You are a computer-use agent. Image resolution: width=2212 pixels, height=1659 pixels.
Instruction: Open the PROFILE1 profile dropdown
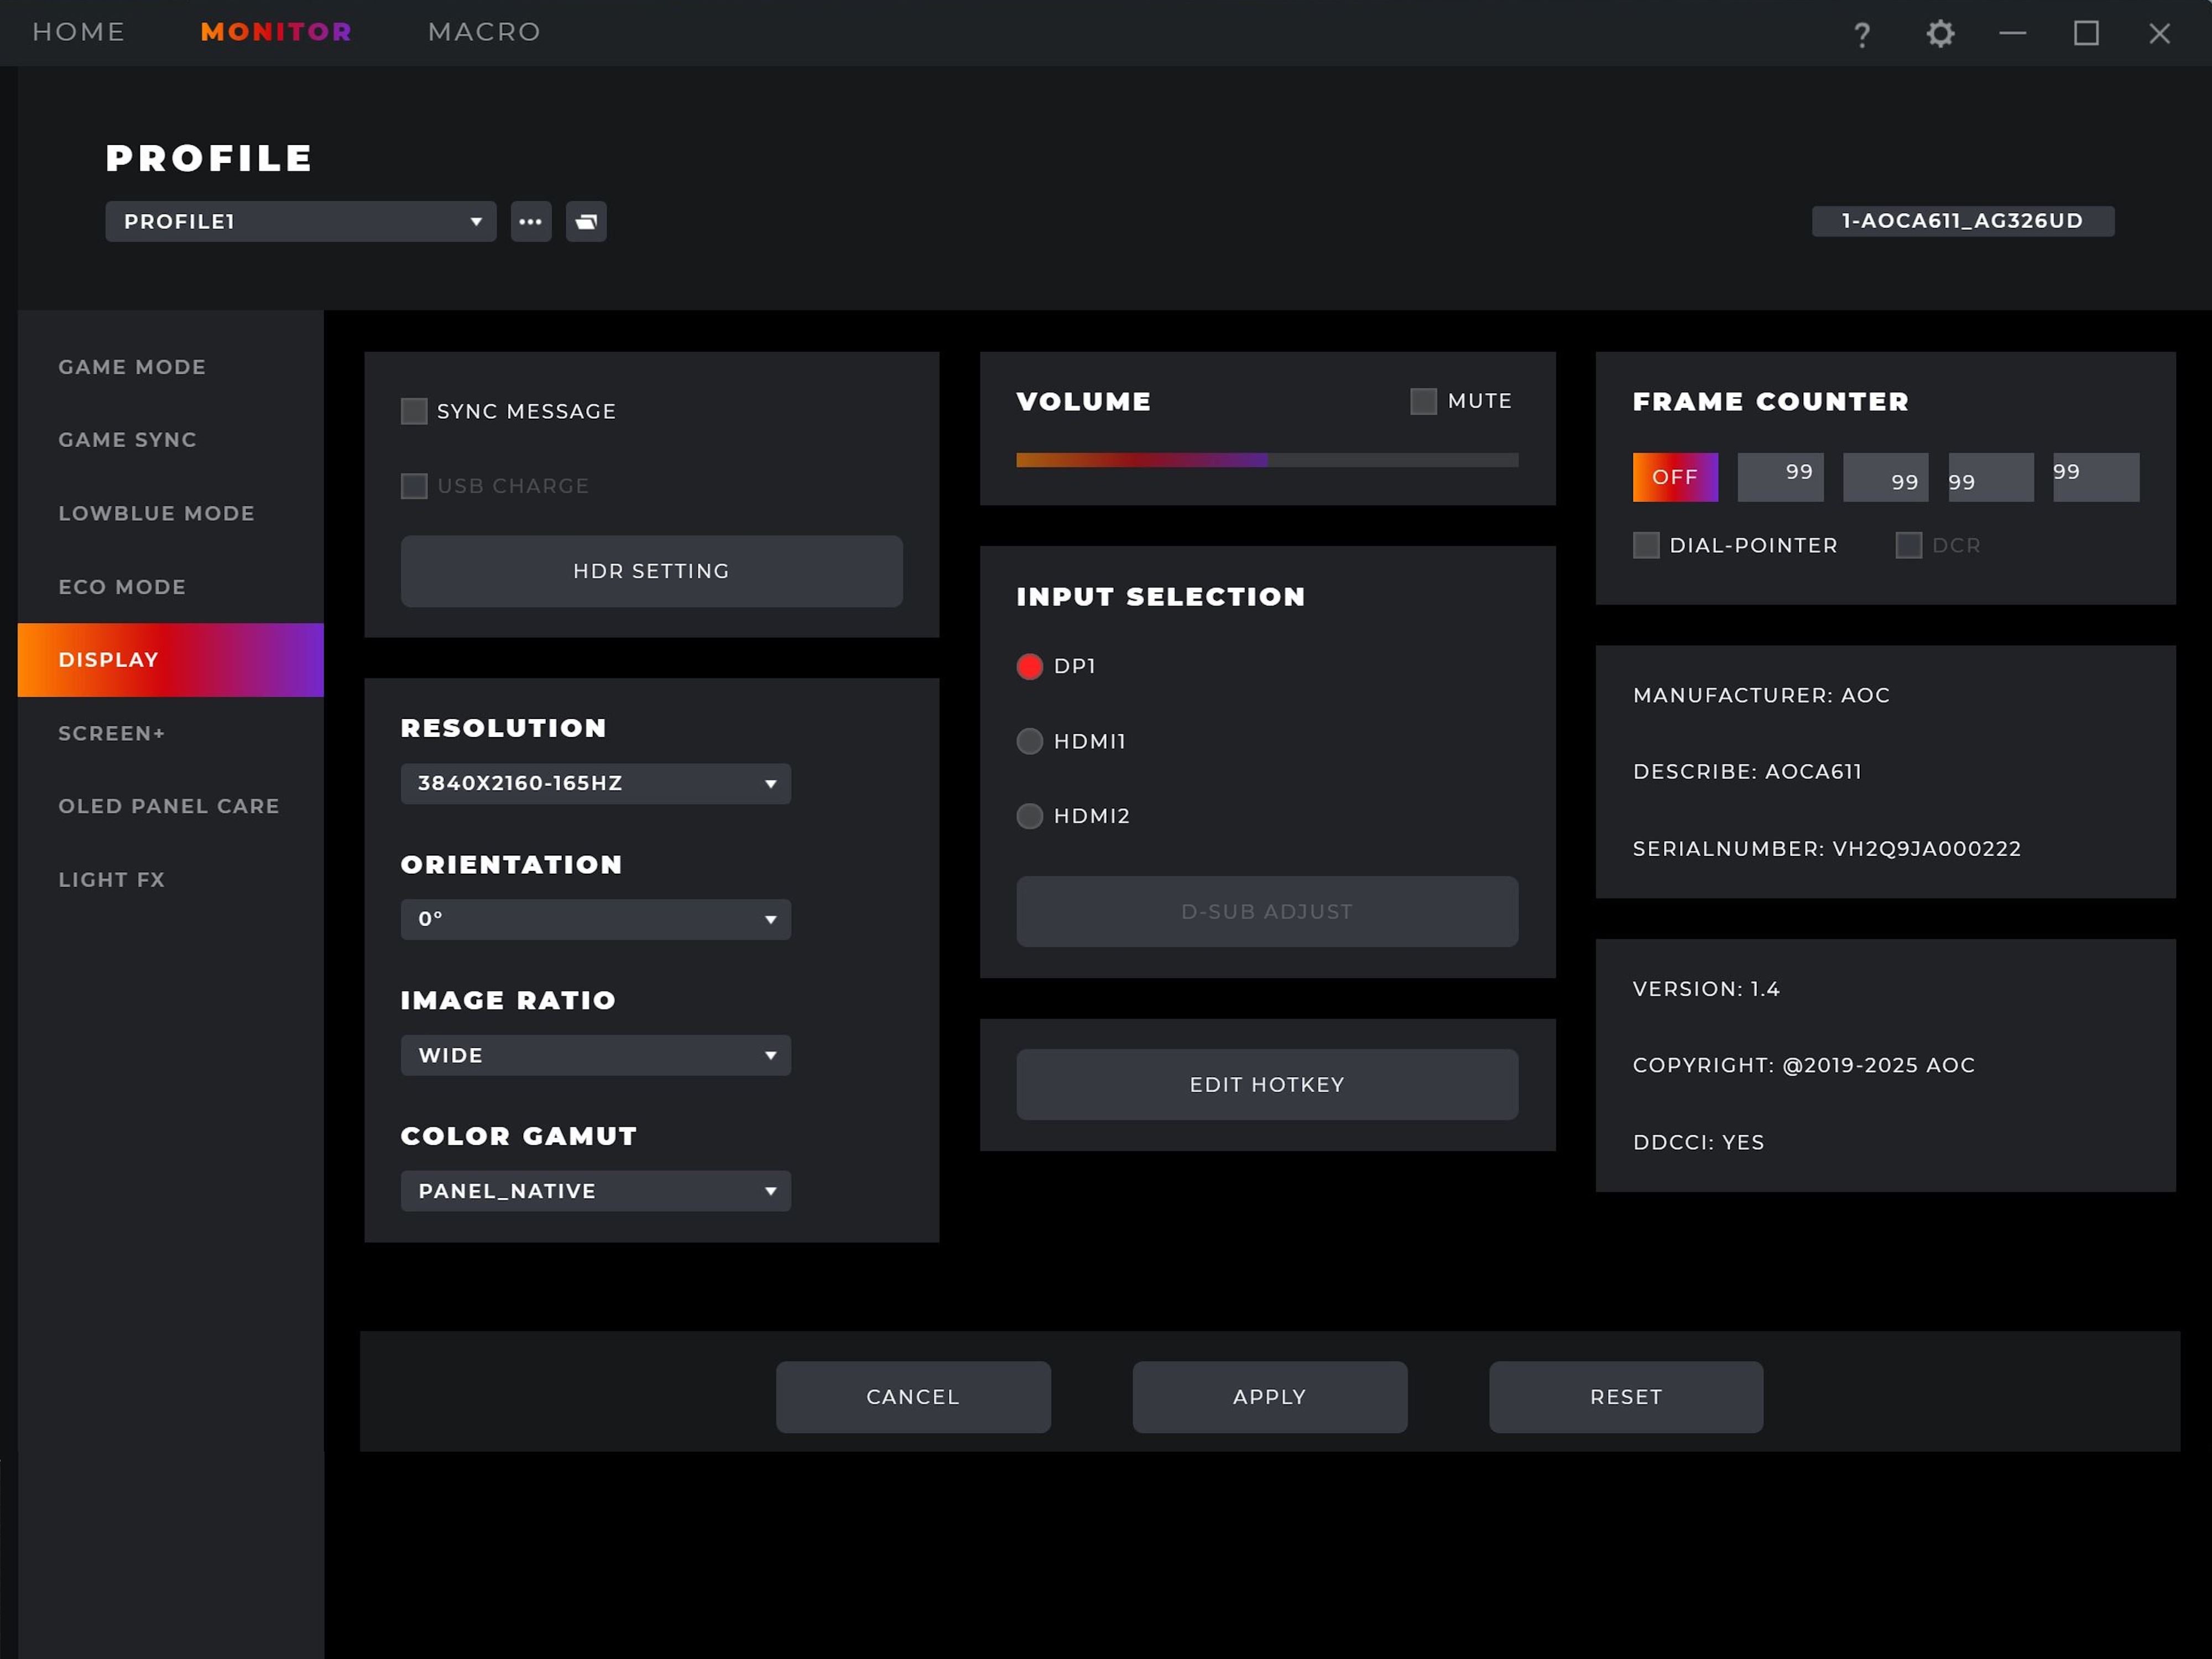tap(300, 222)
